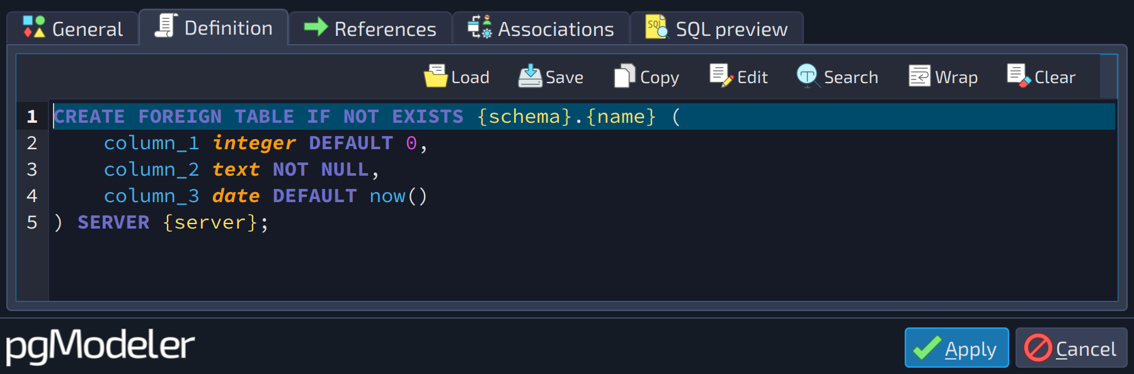
Task: Click the Search magnifier icon
Action: click(808, 76)
